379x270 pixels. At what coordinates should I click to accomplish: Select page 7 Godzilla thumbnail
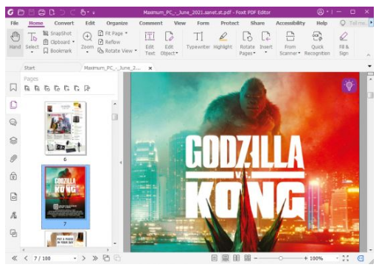(66, 193)
